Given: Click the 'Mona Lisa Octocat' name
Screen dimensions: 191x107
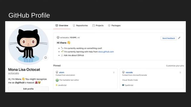Looking at the screenshot, I should 24,70.
